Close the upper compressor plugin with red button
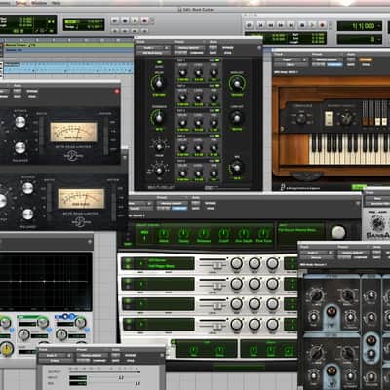390x390 pixels. click(x=117, y=92)
